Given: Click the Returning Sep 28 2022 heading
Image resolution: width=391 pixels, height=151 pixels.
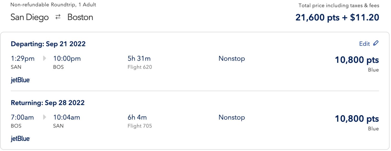Looking at the screenshot, I should [x=47, y=102].
